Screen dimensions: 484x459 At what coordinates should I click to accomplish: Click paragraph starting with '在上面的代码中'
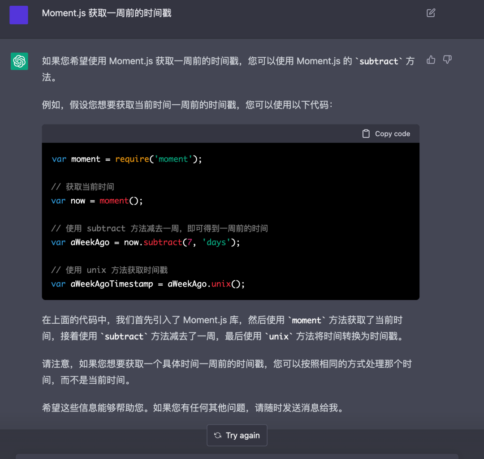tap(224, 328)
